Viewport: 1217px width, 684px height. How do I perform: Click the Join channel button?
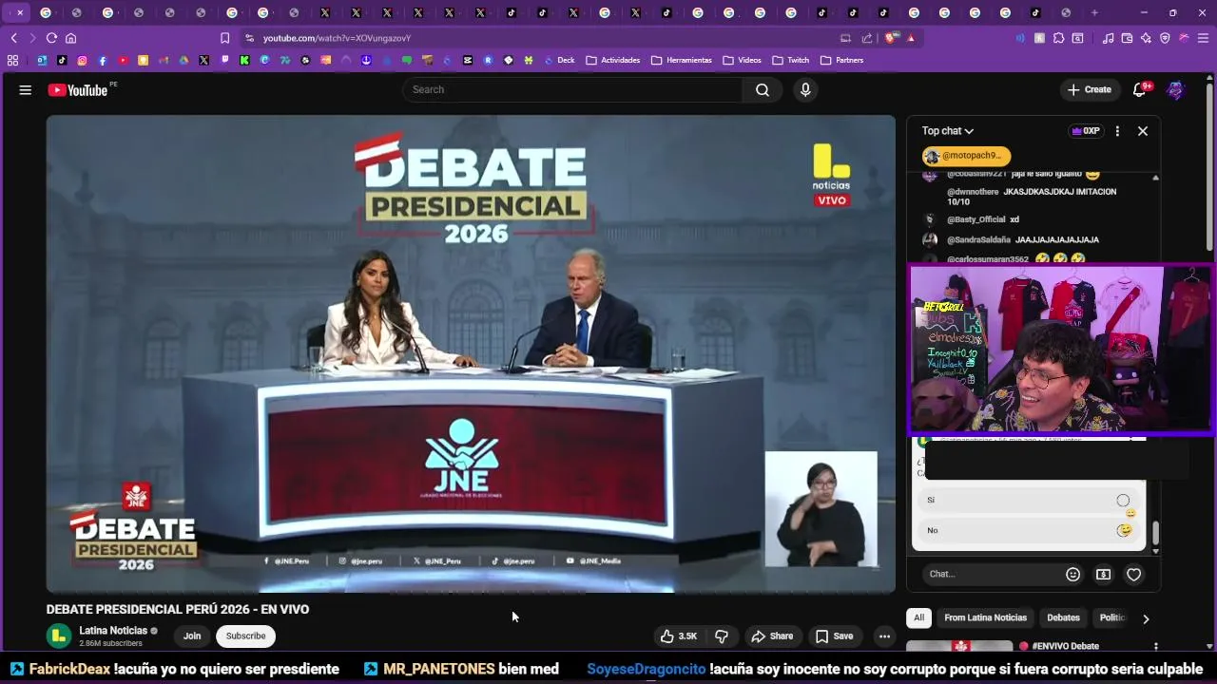pos(192,636)
